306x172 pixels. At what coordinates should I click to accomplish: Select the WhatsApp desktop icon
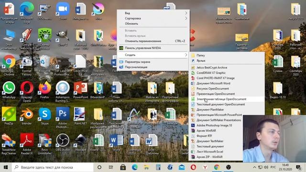9,90
